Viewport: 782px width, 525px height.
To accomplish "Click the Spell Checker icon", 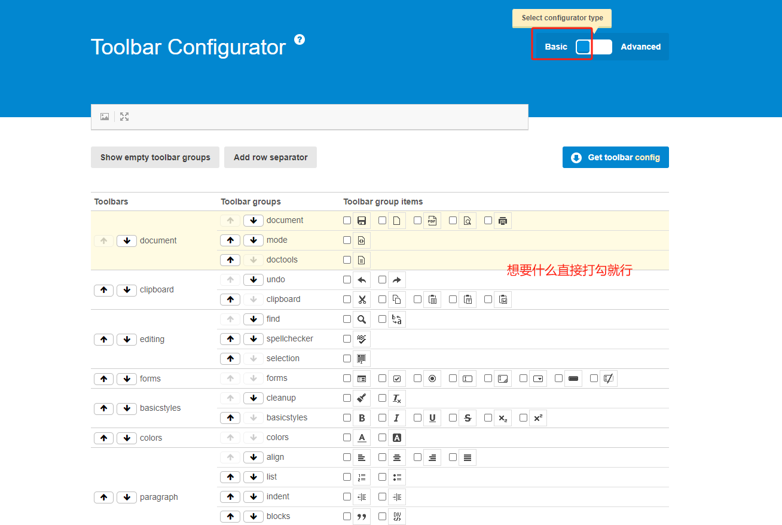I will (362, 338).
